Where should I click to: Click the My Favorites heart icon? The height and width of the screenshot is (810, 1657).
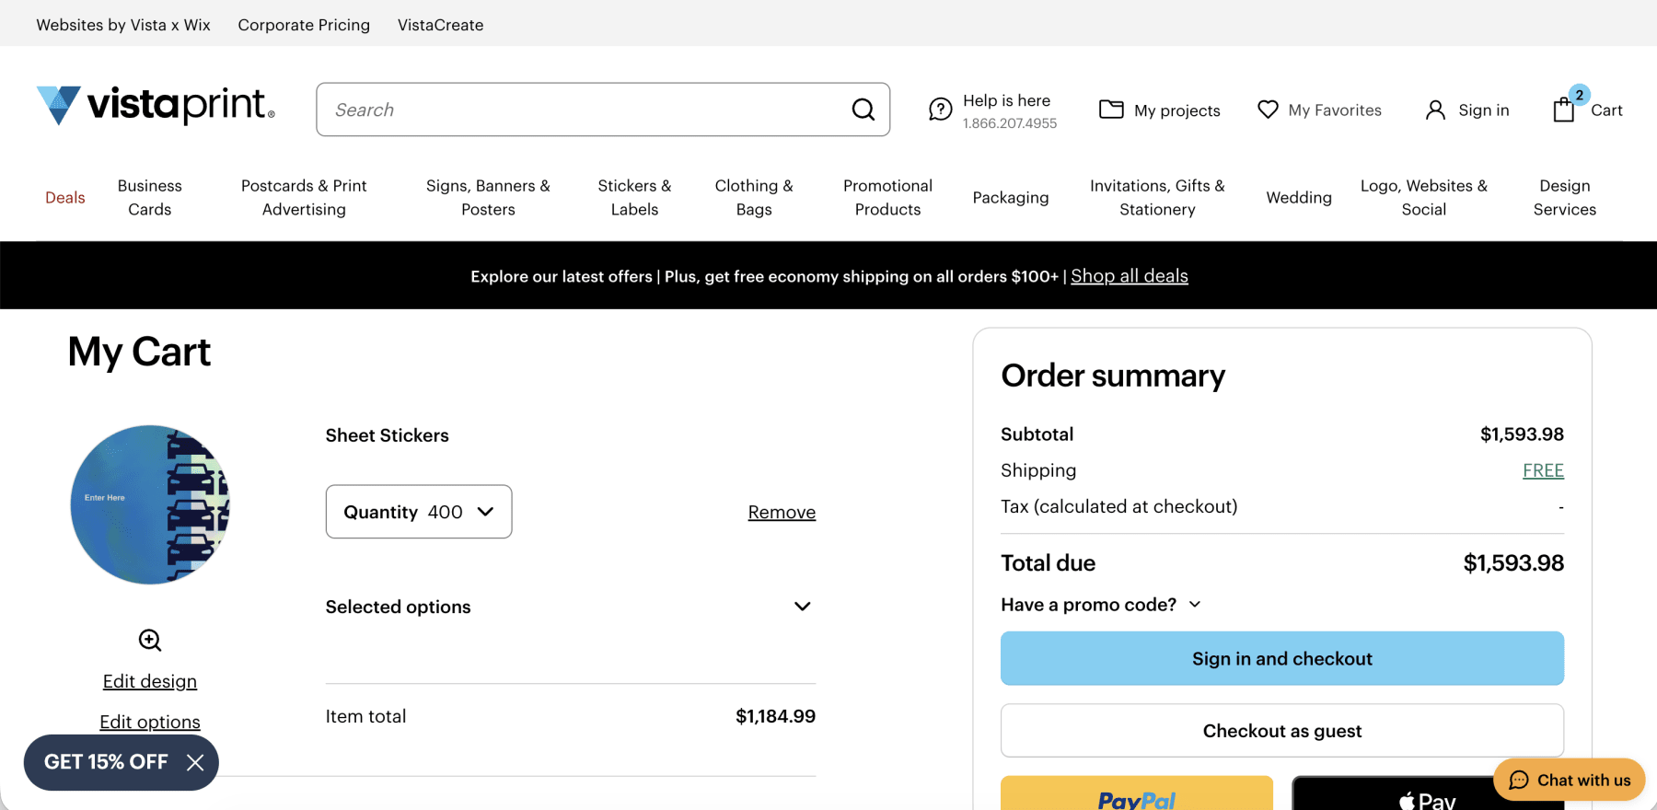[1268, 110]
